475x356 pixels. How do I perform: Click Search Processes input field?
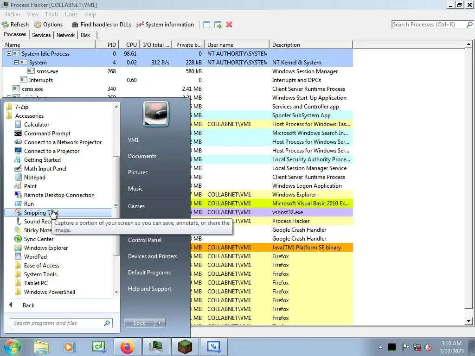click(429, 25)
